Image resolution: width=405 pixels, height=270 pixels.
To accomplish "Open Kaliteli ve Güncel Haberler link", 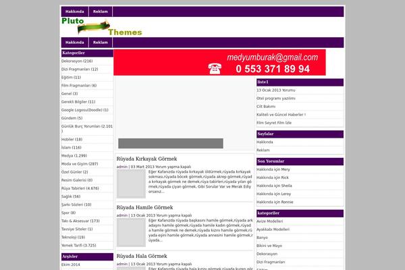I will (x=281, y=115).
